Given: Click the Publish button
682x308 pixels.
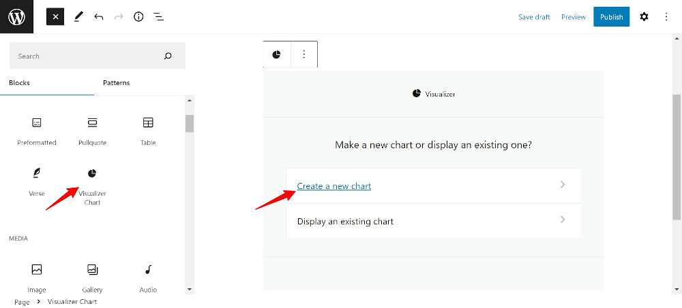Looking at the screenshot, I should 612,17.
